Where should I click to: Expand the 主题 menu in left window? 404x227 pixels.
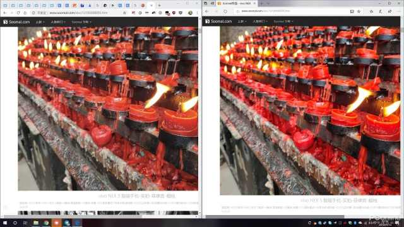(40, 22)
